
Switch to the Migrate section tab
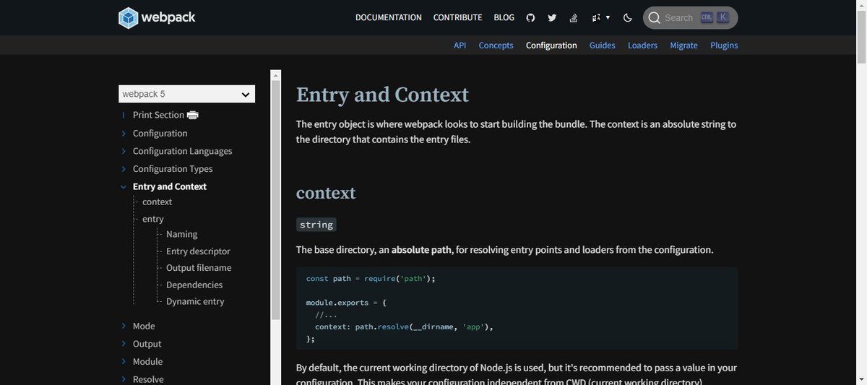683,45
